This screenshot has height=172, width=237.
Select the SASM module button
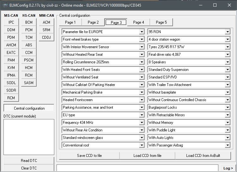point(29,83)
